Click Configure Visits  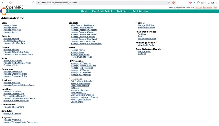(11, 65)
